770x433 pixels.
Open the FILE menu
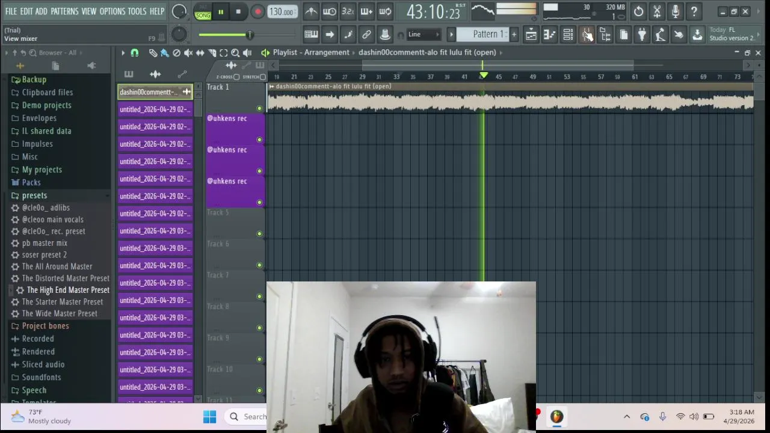click(x=11, y=11)
